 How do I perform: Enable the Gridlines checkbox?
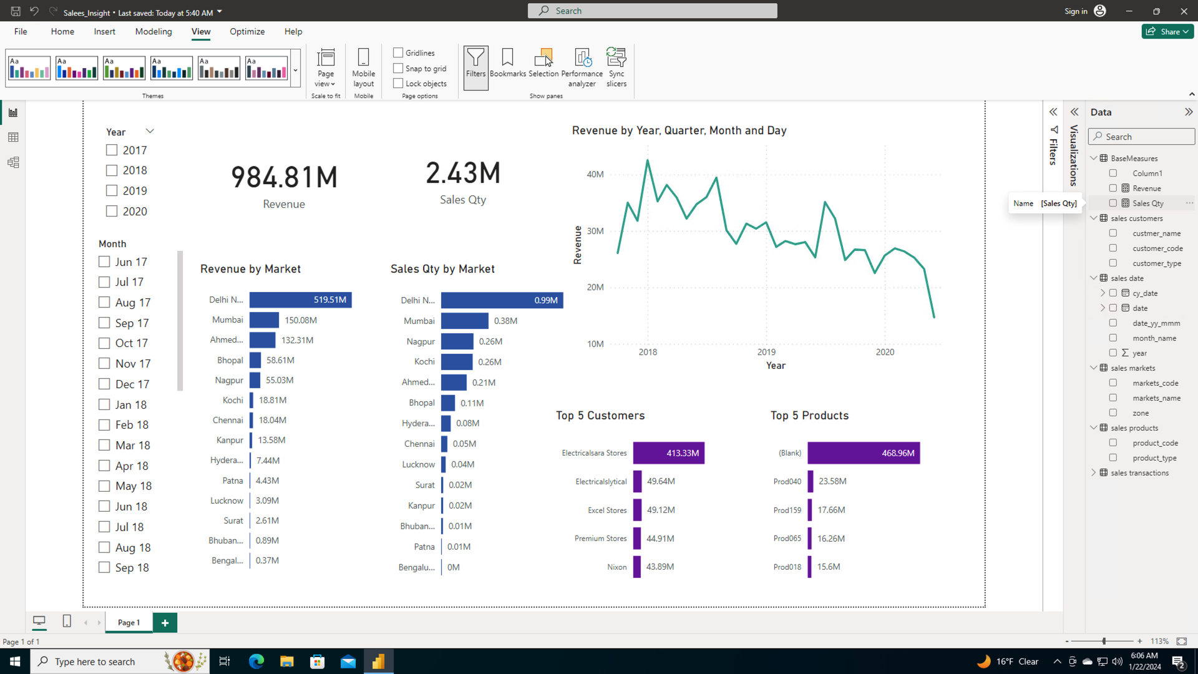point(398,52)
